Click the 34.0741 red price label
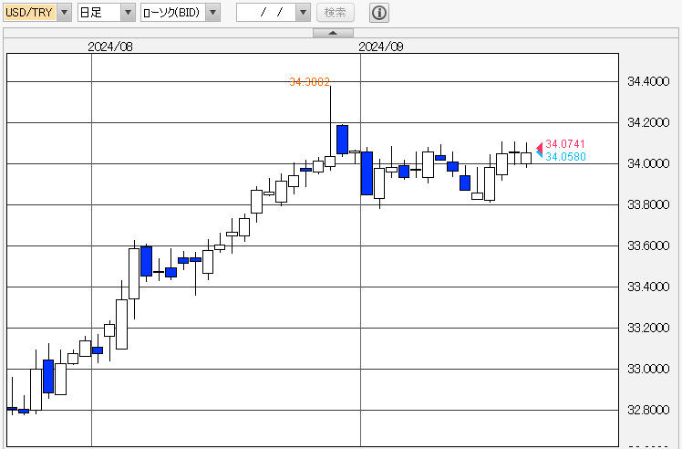The image size is (682, 449). [x=565, y=143]
